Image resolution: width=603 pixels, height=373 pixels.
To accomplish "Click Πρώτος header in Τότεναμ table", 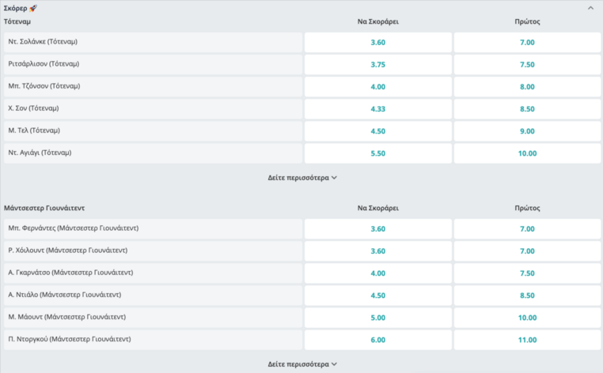I will click(x=527, y=22).
